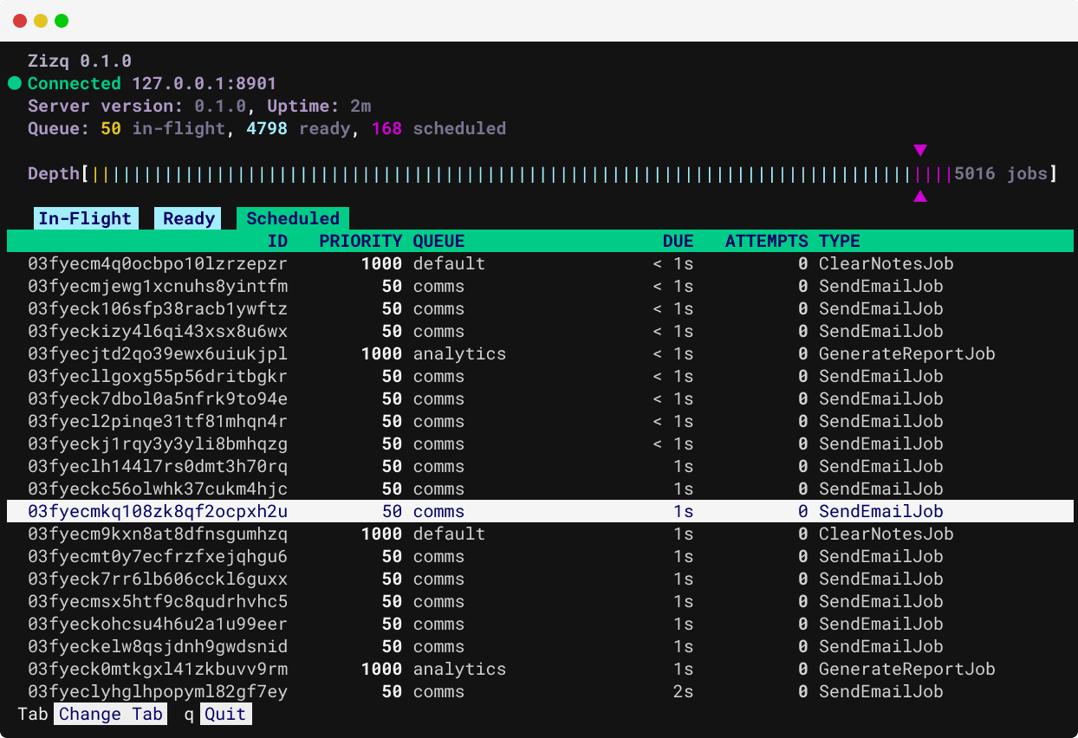Viewport: 1078px width, 738px height.
Task: Minimize the window with yellow button
Action: [x=41, y=21]
